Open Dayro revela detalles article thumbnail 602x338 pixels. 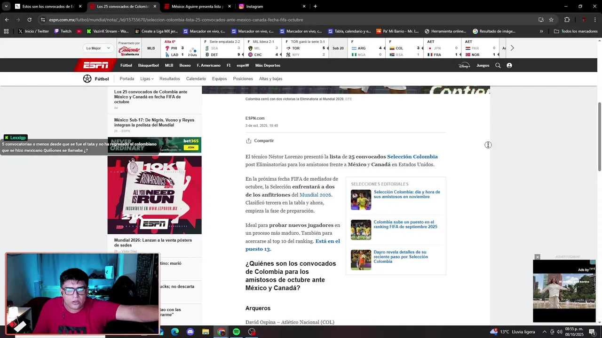361,260
